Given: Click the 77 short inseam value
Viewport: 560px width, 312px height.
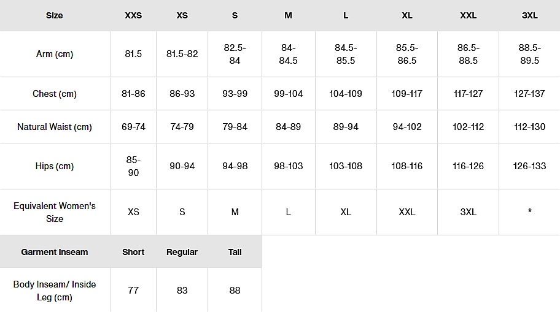Looking at the screenshot, I should [133, 291].
